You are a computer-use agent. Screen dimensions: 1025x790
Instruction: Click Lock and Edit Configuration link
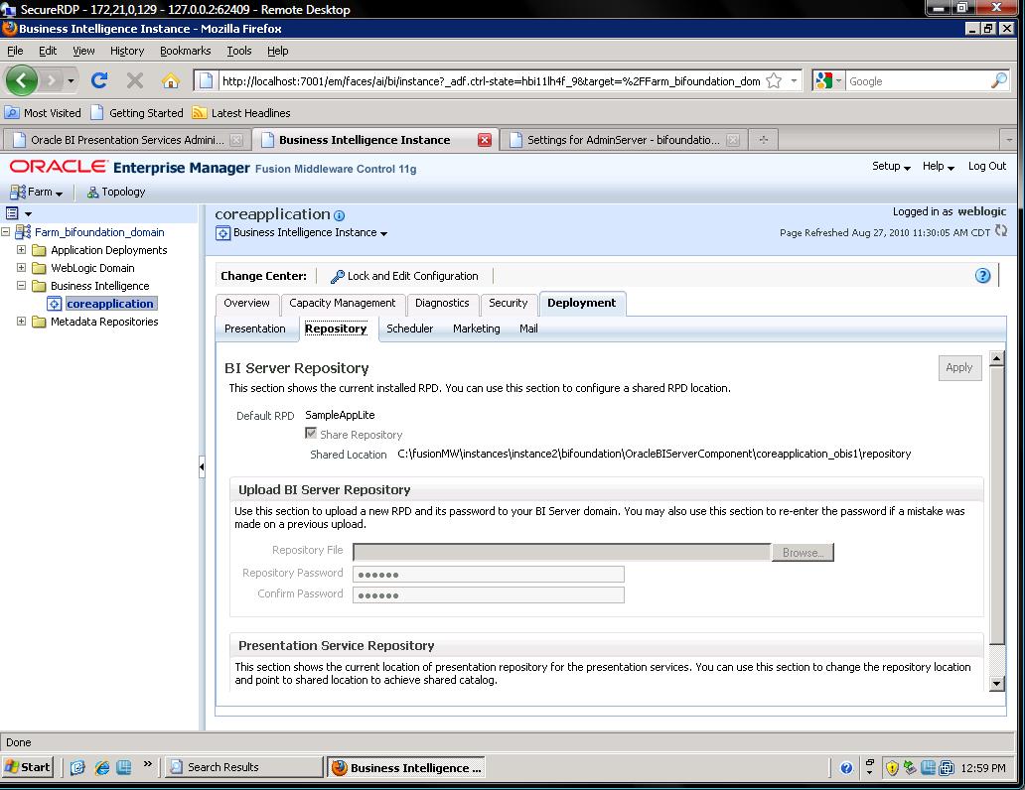click(x=412, y=276)
